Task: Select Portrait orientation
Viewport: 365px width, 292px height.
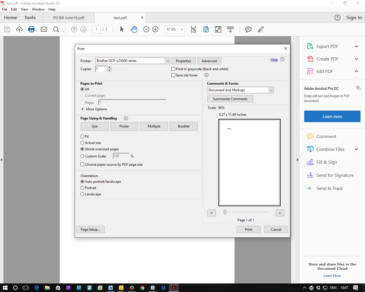Action: (x=82, y=188)
